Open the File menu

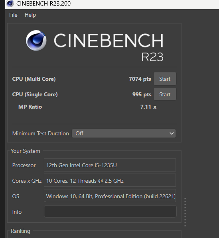13,15
